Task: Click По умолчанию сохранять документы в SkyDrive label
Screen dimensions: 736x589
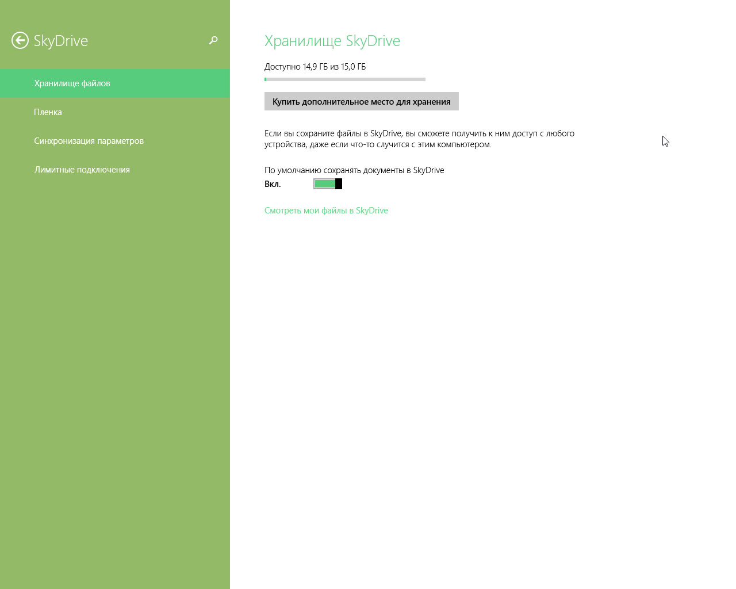Action: click(354, 170)
